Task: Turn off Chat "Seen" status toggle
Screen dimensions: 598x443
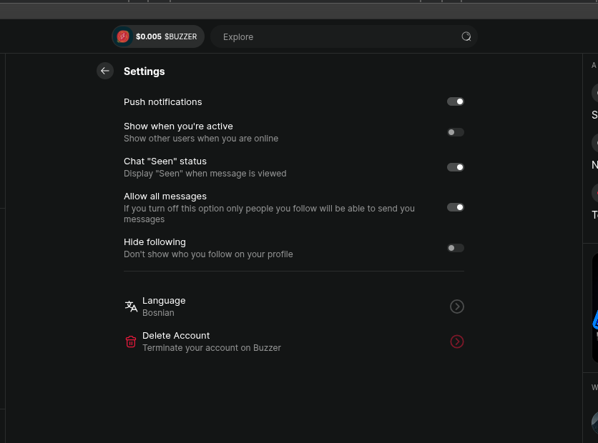Action: pyautogui.click(x=456, y=167)
